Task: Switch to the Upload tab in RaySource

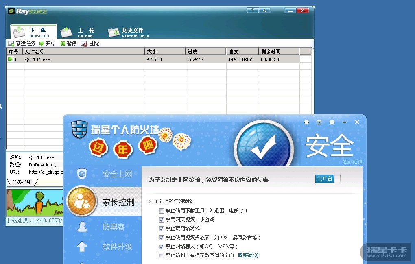Action: [77, 33]
